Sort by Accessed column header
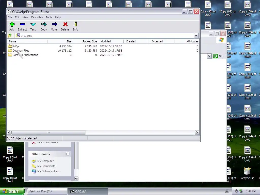Screen dimensions: 260x195 (161, 41)
